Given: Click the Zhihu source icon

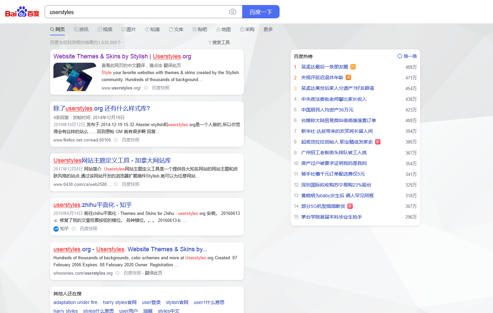Looking at the screenshot, I should click(x=56, y=229).
